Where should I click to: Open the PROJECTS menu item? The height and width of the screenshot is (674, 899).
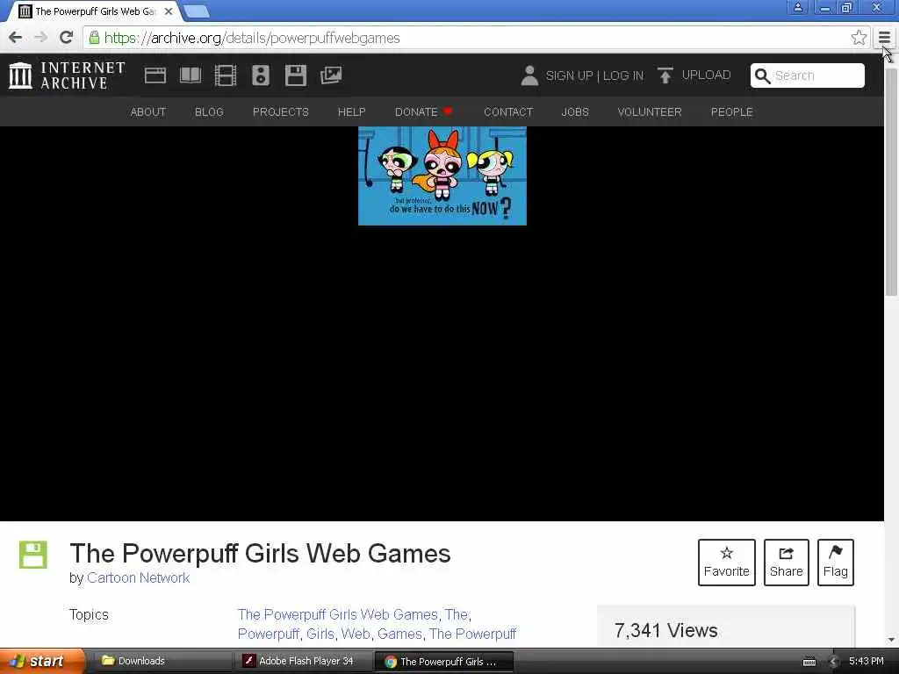pos(280,111)
